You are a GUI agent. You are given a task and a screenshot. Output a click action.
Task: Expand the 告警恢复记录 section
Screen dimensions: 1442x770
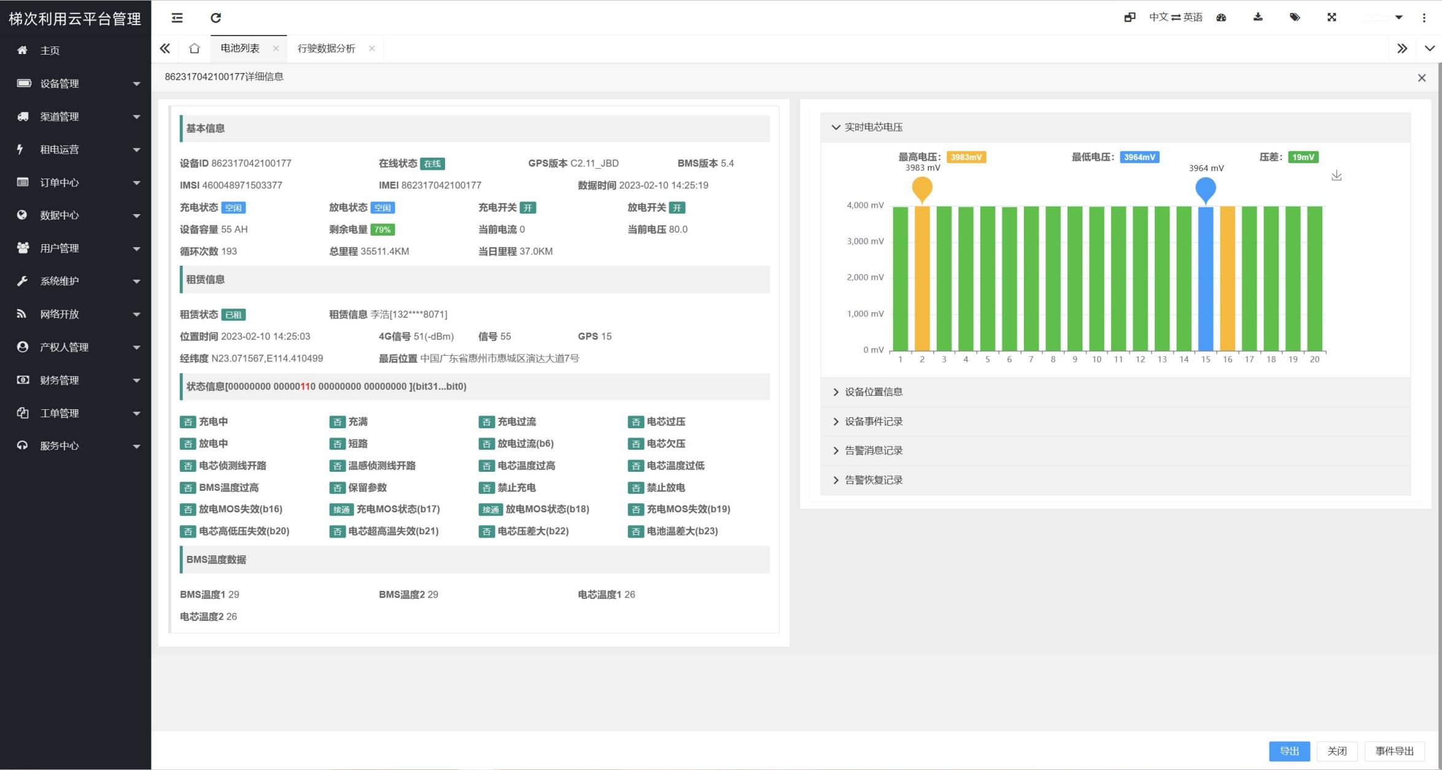coord(1115,480)
